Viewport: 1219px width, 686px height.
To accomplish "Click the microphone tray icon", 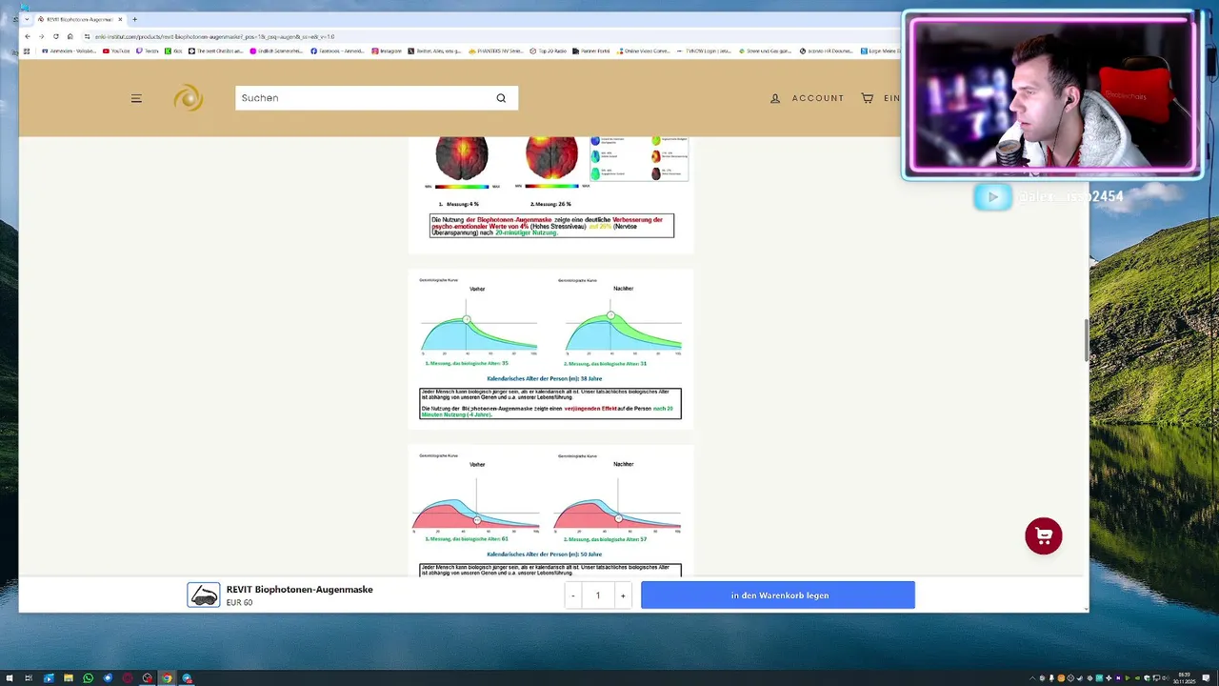I will pos(1051,678).
